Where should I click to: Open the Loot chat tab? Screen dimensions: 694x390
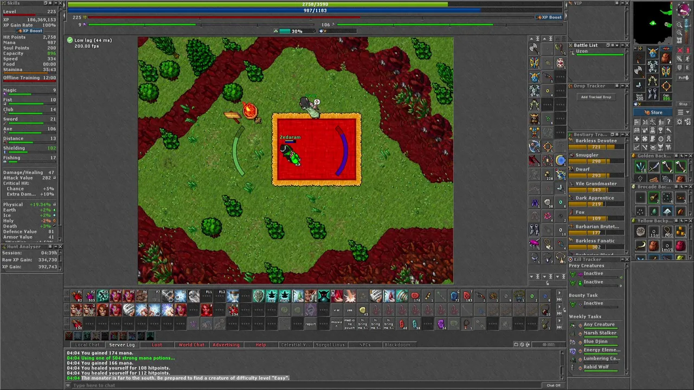coord(157,344)
